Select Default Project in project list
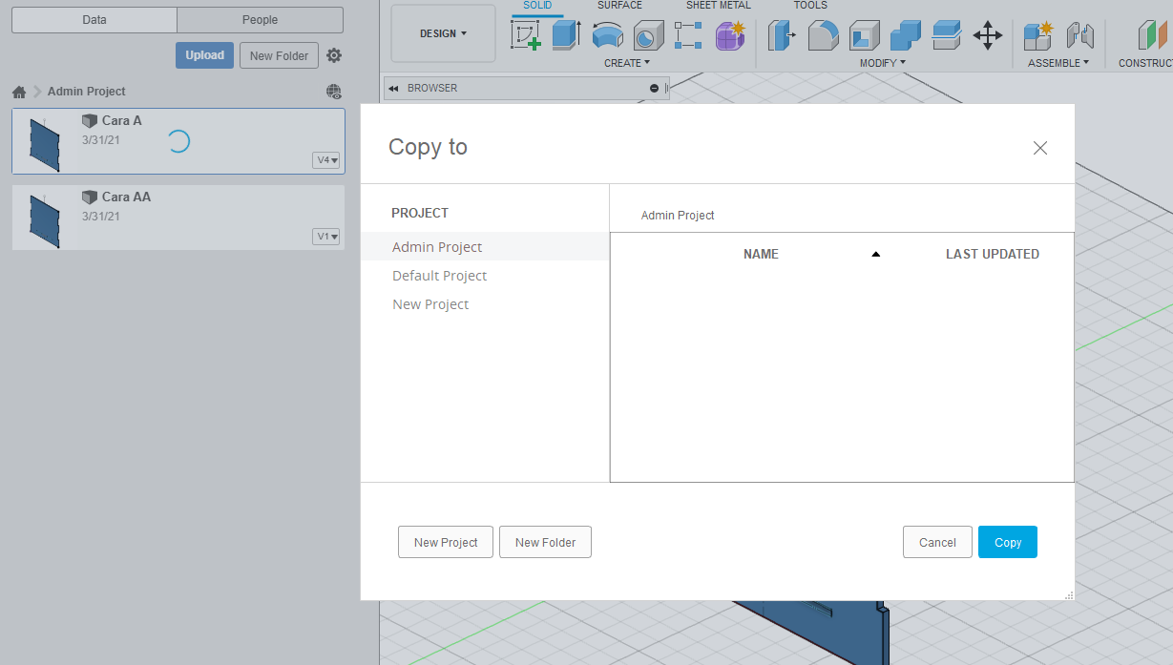 (485, 276)
